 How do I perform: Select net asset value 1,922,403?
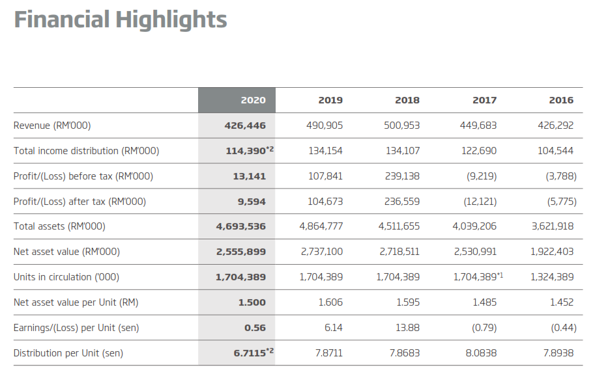pyautogui.click(x=552, y=252)
